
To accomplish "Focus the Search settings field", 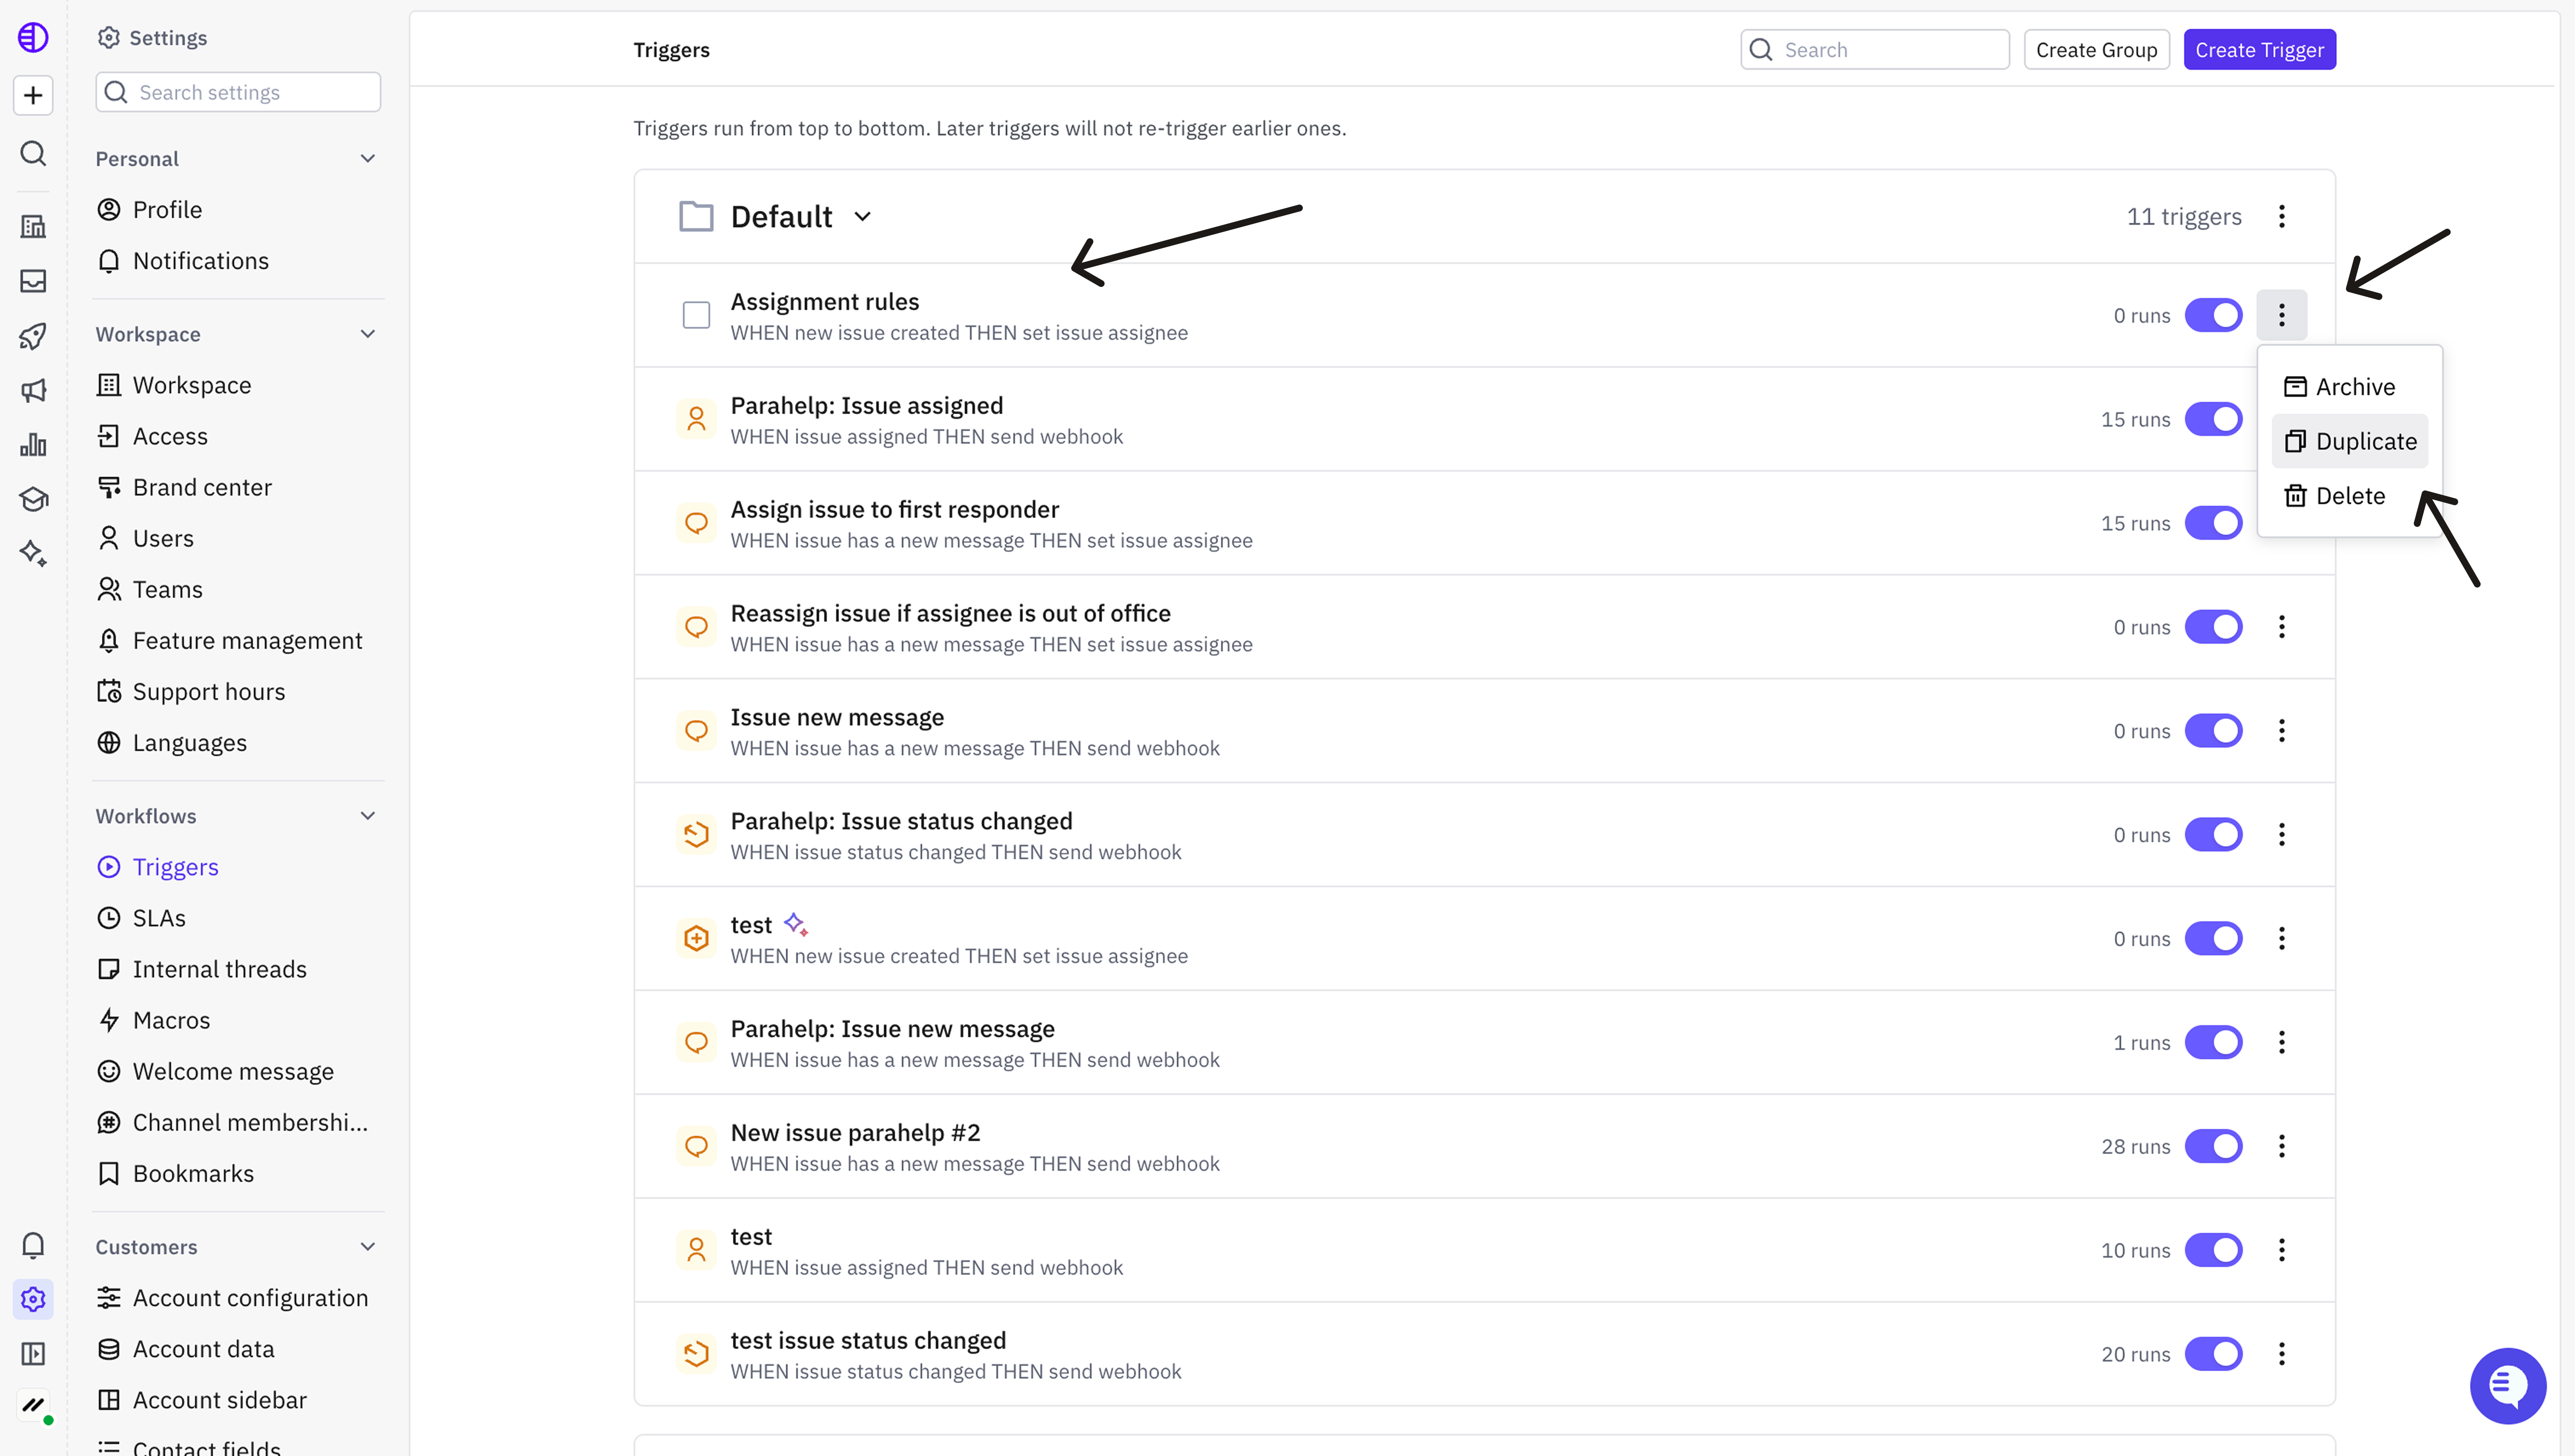I will pos(238,92).
